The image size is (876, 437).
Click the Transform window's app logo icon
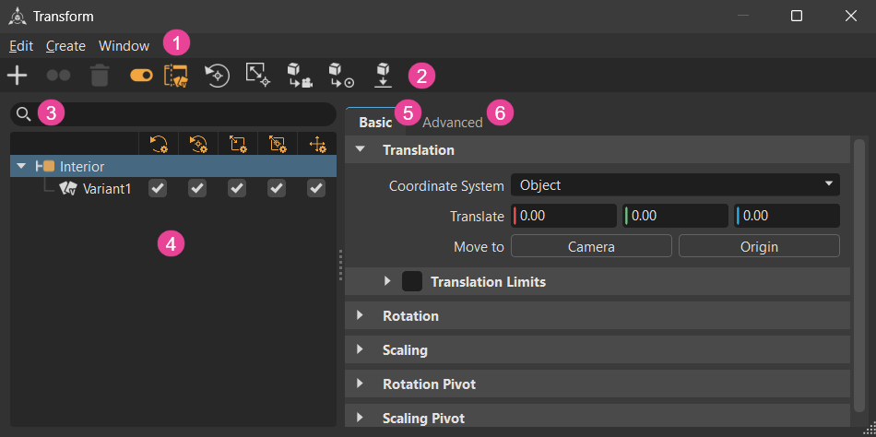point(18,17)
